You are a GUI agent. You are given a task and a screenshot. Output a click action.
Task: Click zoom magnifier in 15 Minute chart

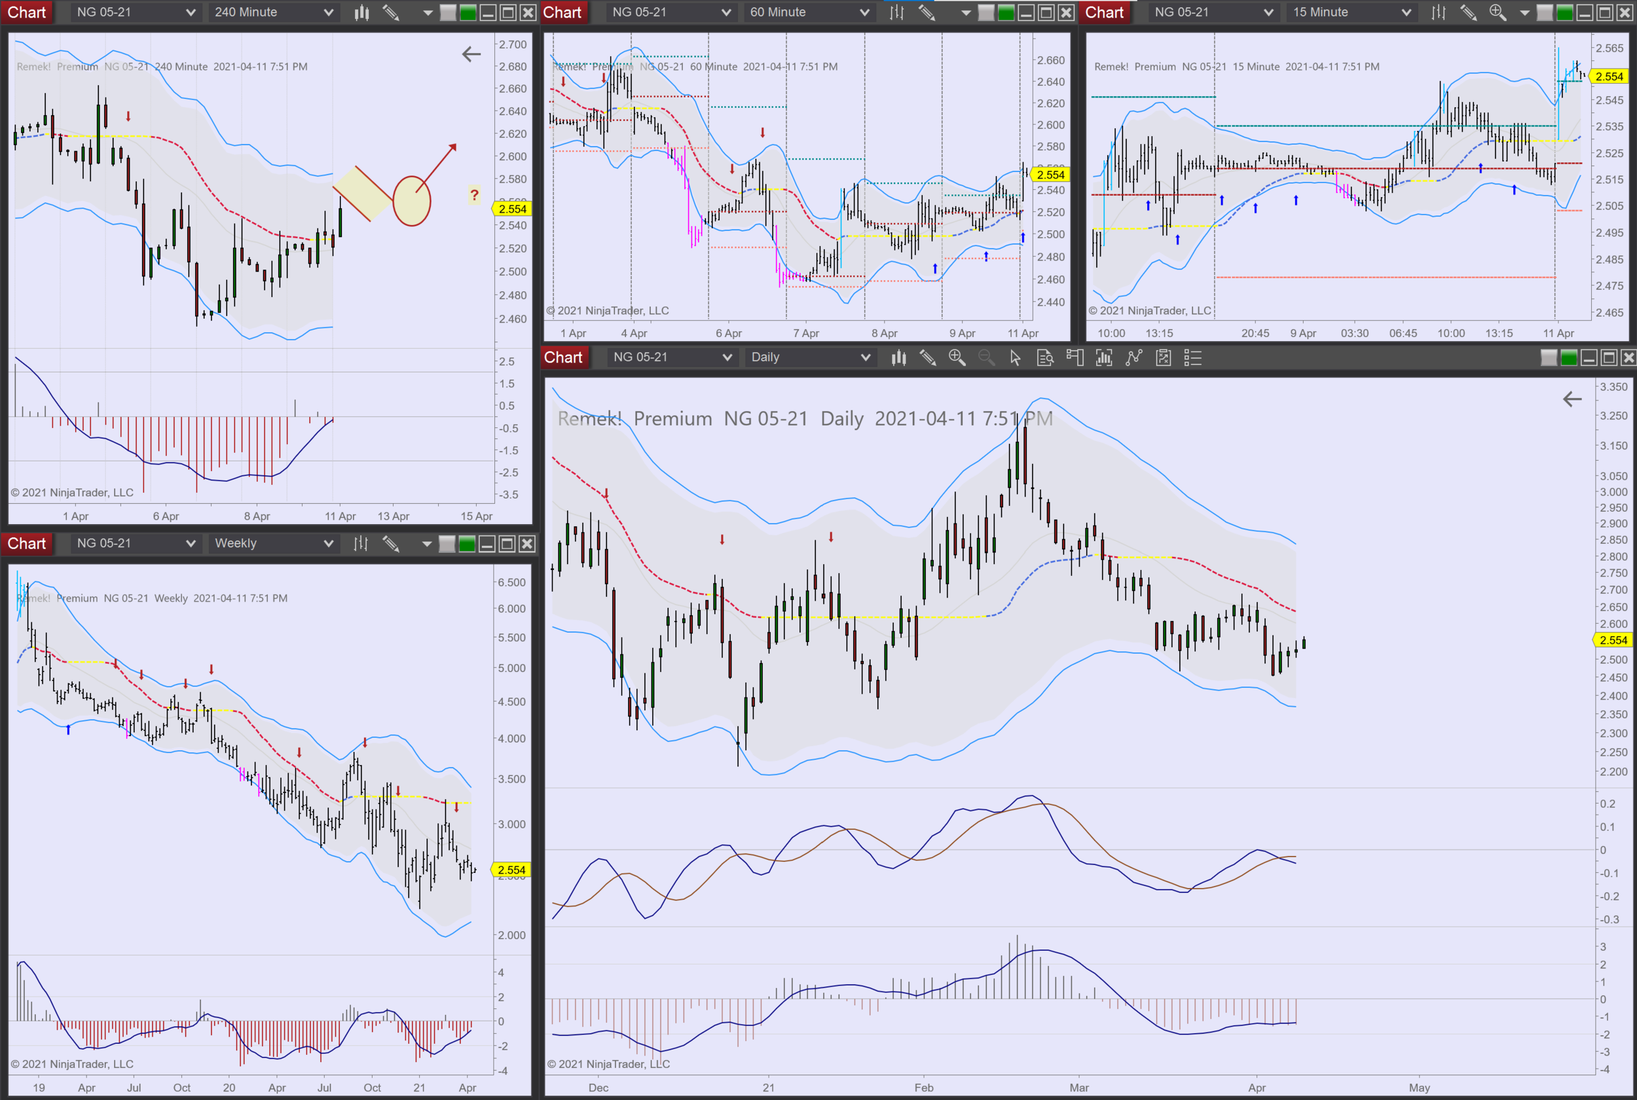coord(1498,12)
